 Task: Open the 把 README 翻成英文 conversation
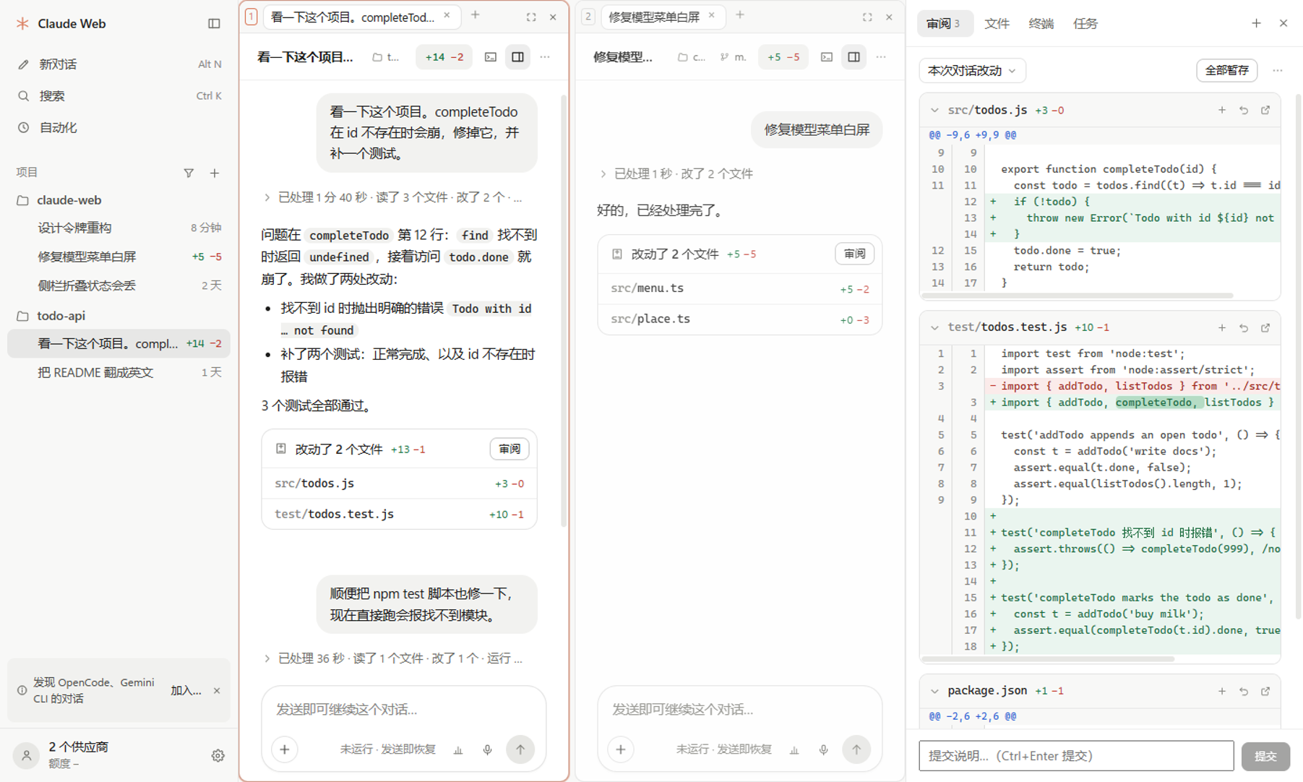pyautogui.click(x=119, y=372)
